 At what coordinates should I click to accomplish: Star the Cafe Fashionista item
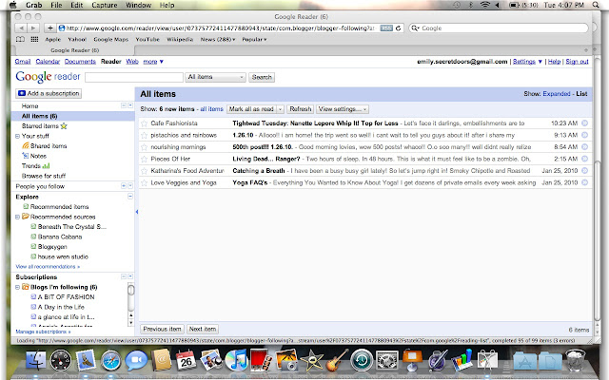pyautogui.click(x=144, y=123)
